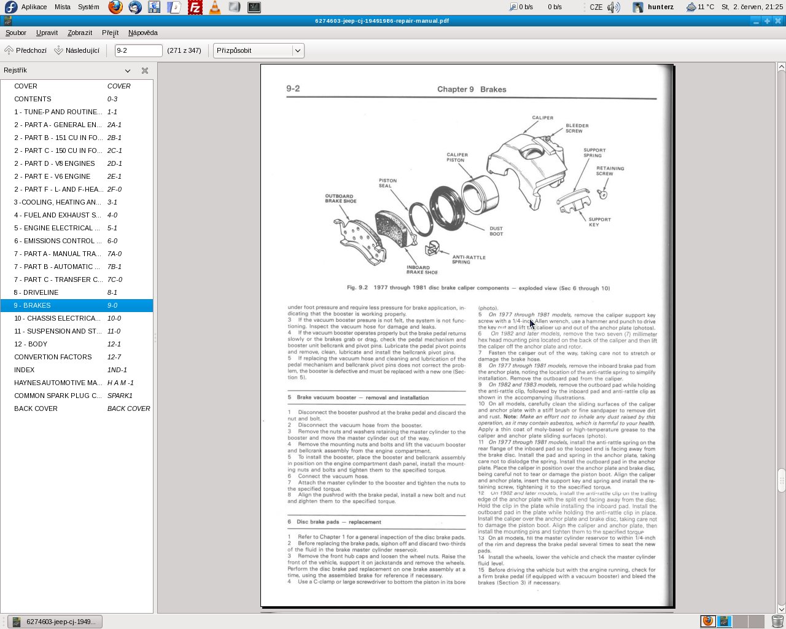The width and height of the screenshot is (786, 629).
Task: Open the Přejít menu
Action: (111, 33)
